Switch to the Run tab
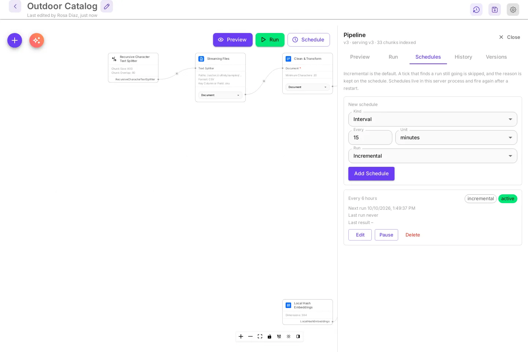The height and width of the screenshot is (352, 528). (393, 57)
